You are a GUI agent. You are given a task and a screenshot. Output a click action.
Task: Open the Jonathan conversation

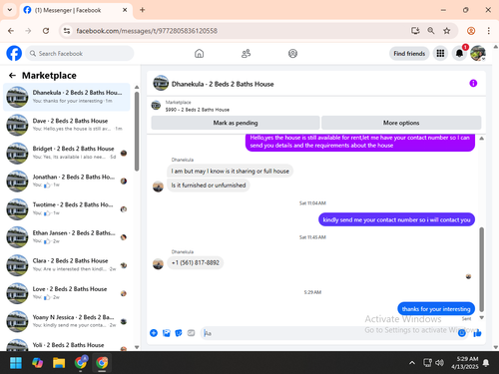pyautogui.click(x=67, y=181)
